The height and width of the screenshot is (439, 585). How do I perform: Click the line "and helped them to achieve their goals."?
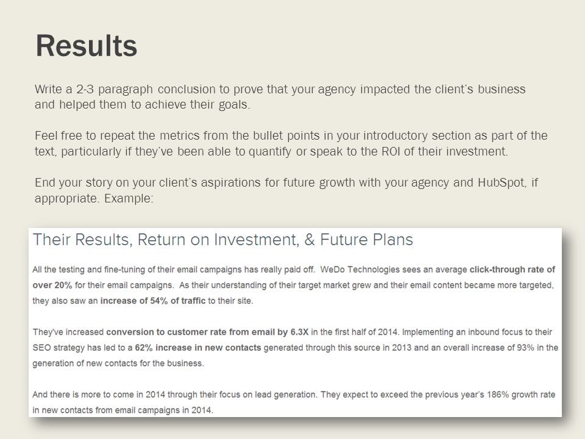143,104
